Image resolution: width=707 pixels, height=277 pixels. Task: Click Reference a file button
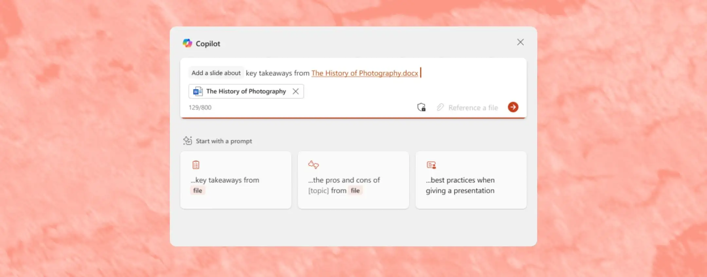pos(467,107)
